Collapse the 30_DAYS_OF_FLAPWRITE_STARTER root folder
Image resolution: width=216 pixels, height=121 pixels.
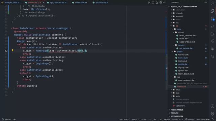tap(184, 7)
